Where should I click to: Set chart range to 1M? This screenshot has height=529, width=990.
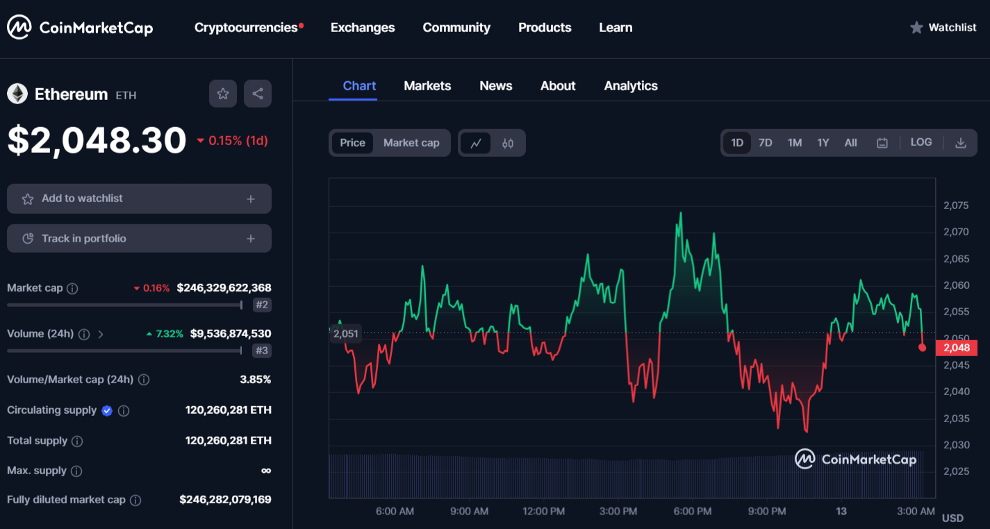point(795,143)
